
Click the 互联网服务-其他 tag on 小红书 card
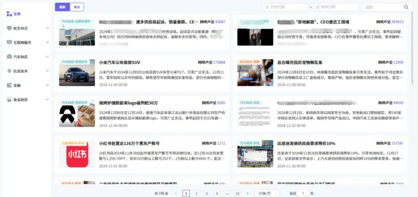[73, 143]
